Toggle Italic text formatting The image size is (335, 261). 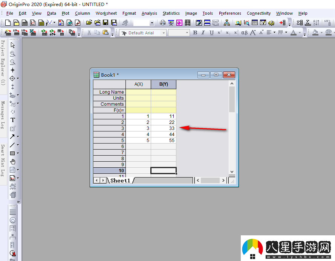[x=203, y=33]
